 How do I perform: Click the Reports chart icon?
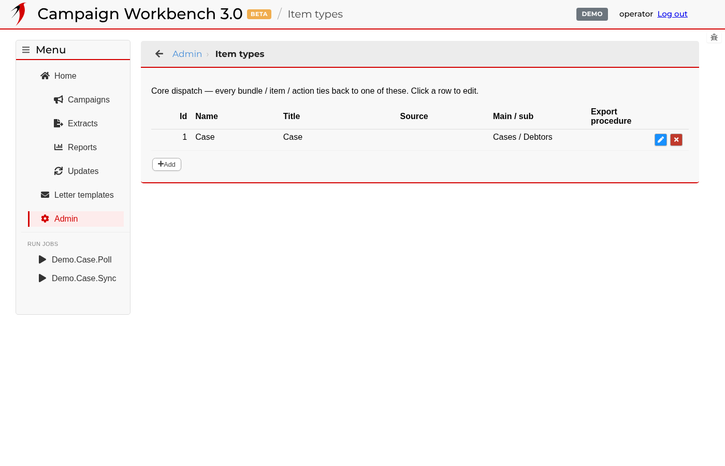click(x=59, y=147)
